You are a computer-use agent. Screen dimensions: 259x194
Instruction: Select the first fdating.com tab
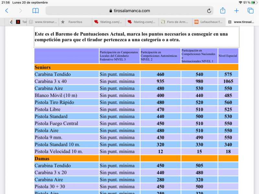(x=108, y=22)
